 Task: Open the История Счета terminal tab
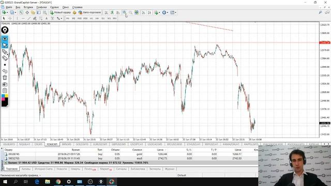click(43, 169)
